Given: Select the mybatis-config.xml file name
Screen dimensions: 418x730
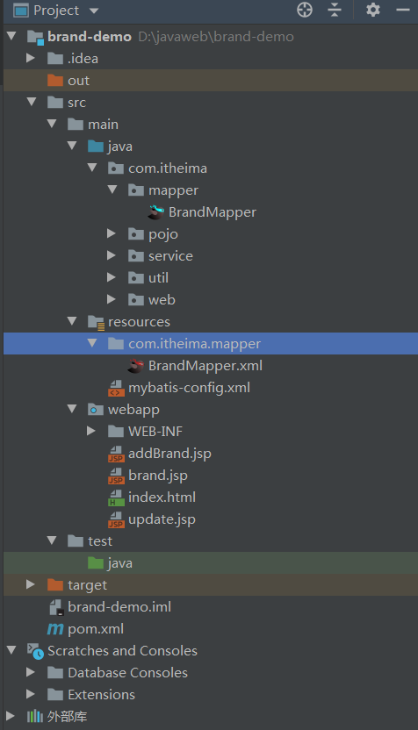Looking at the screenshot, I should [189, 388].
